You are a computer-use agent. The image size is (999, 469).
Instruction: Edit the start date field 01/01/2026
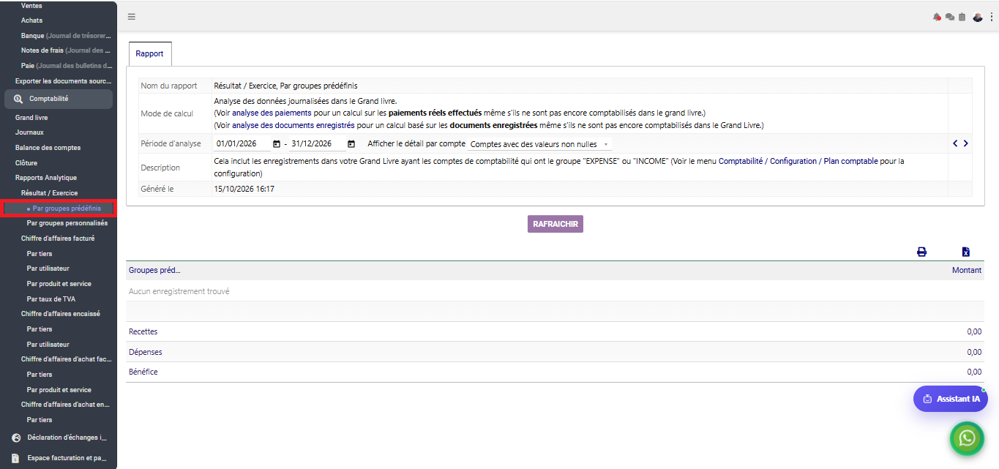click(x=243, y=143)
